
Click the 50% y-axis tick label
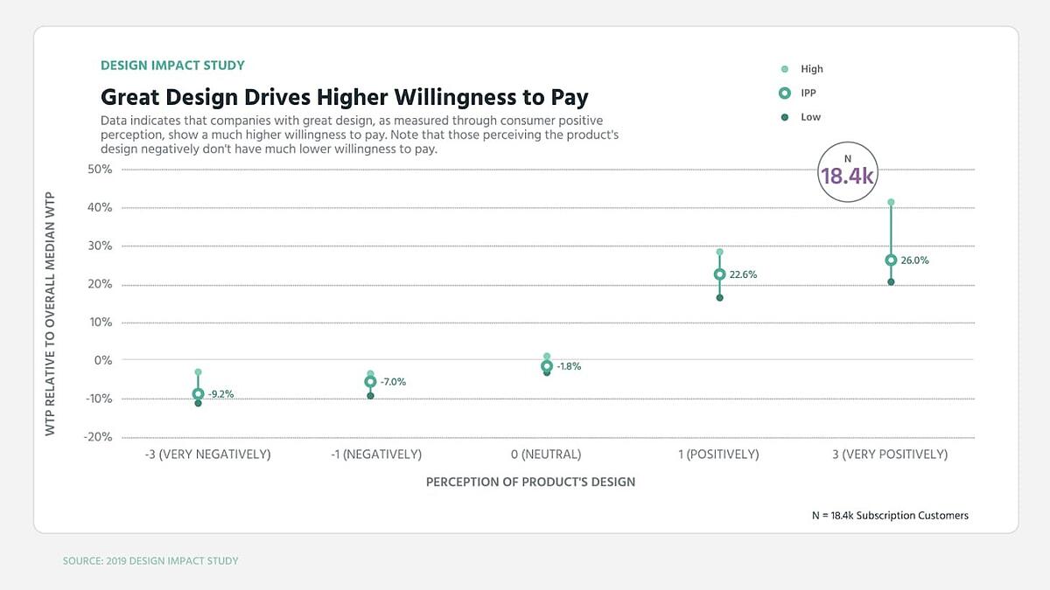pos(100,169)
